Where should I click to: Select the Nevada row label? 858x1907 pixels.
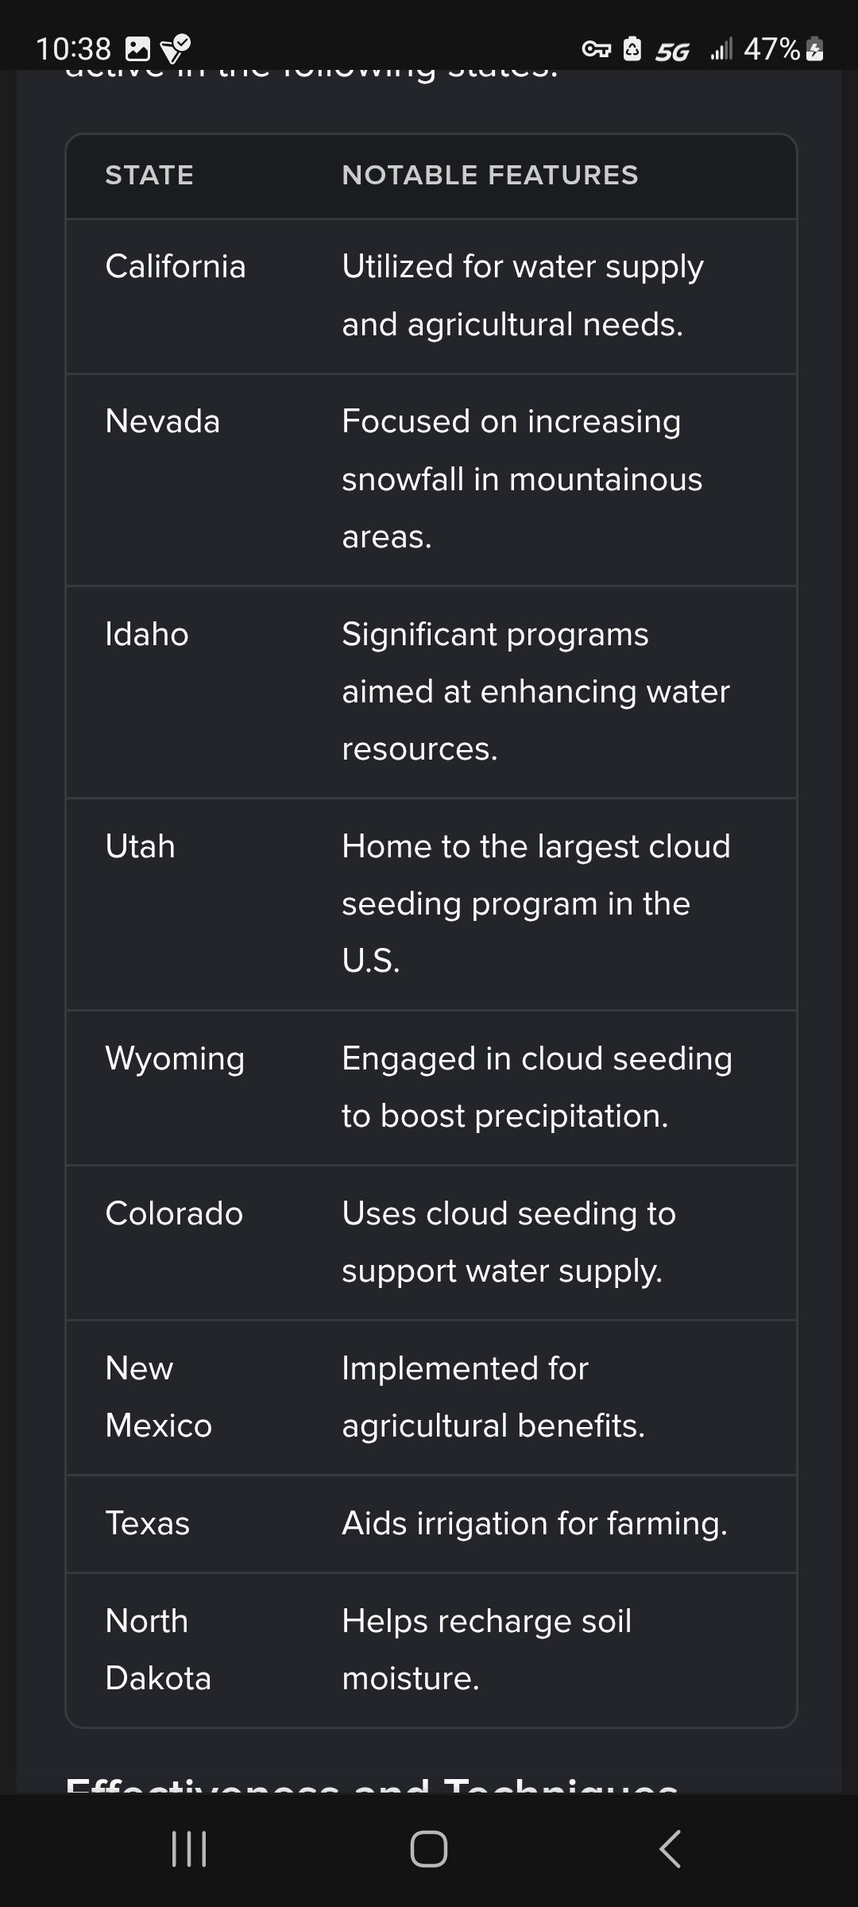162,421
